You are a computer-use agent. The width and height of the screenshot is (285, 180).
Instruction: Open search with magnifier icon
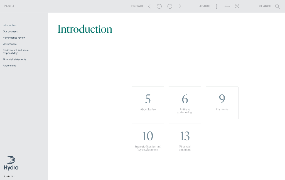click(277, 6)
